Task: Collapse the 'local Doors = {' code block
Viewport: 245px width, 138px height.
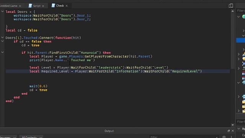Action: pyautogui.click(x=2, y=11)
